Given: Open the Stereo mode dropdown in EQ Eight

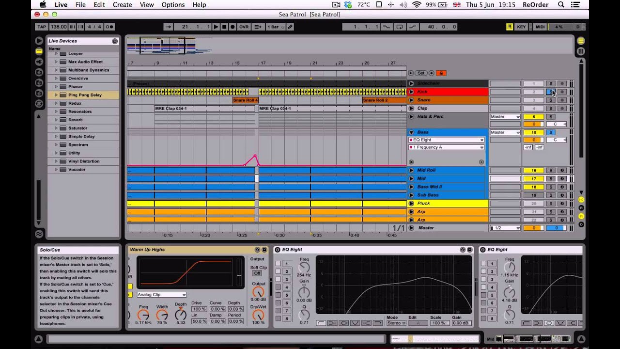Looking at the screenshot, I should (x=396, y=323).
